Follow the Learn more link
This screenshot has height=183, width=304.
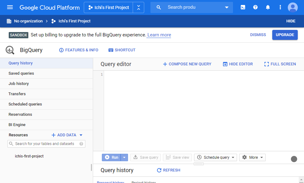tap(159, 35)
